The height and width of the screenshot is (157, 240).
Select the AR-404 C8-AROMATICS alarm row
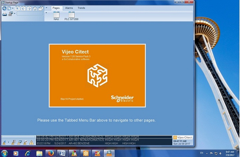tap(104, 137)
